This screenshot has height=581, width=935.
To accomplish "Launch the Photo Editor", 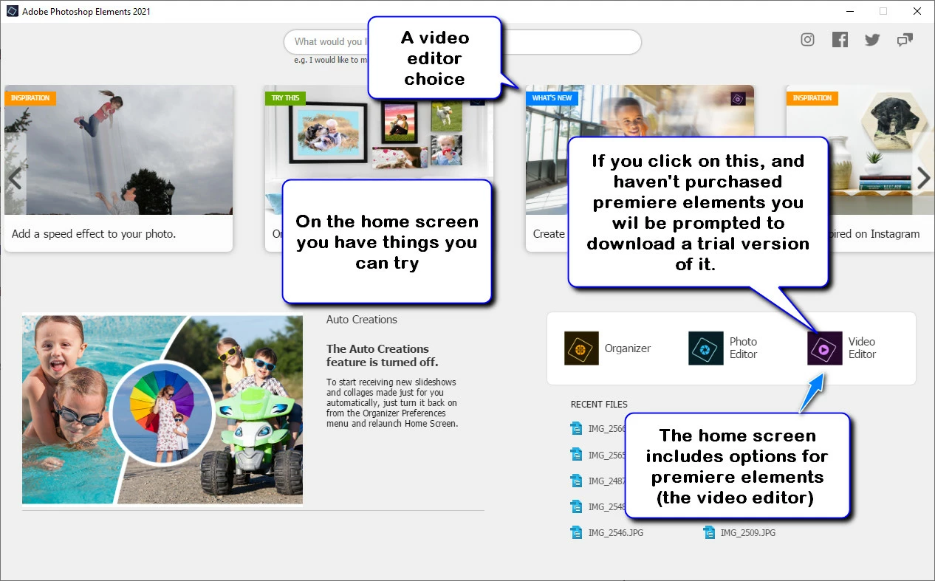I will click(723, 348).
